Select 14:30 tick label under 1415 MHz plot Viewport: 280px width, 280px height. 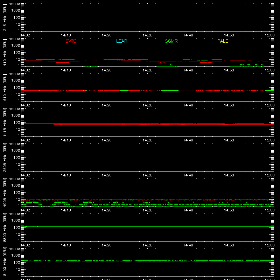coord(147,140)
